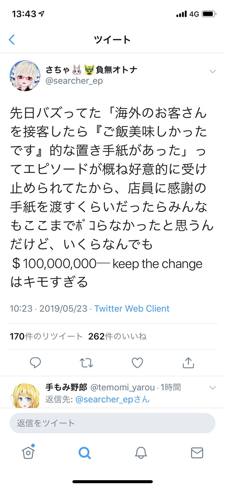The width and height of the screenshot is (225, 488).
Task: Open the Messages envelope tab
Action: 197,453
